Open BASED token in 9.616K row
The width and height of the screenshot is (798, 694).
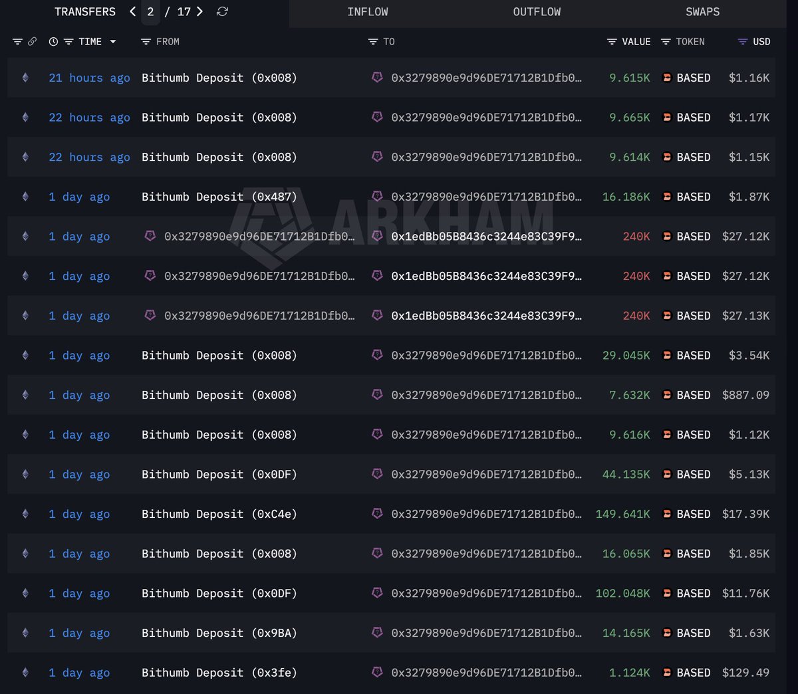click(x=694, y=435)
